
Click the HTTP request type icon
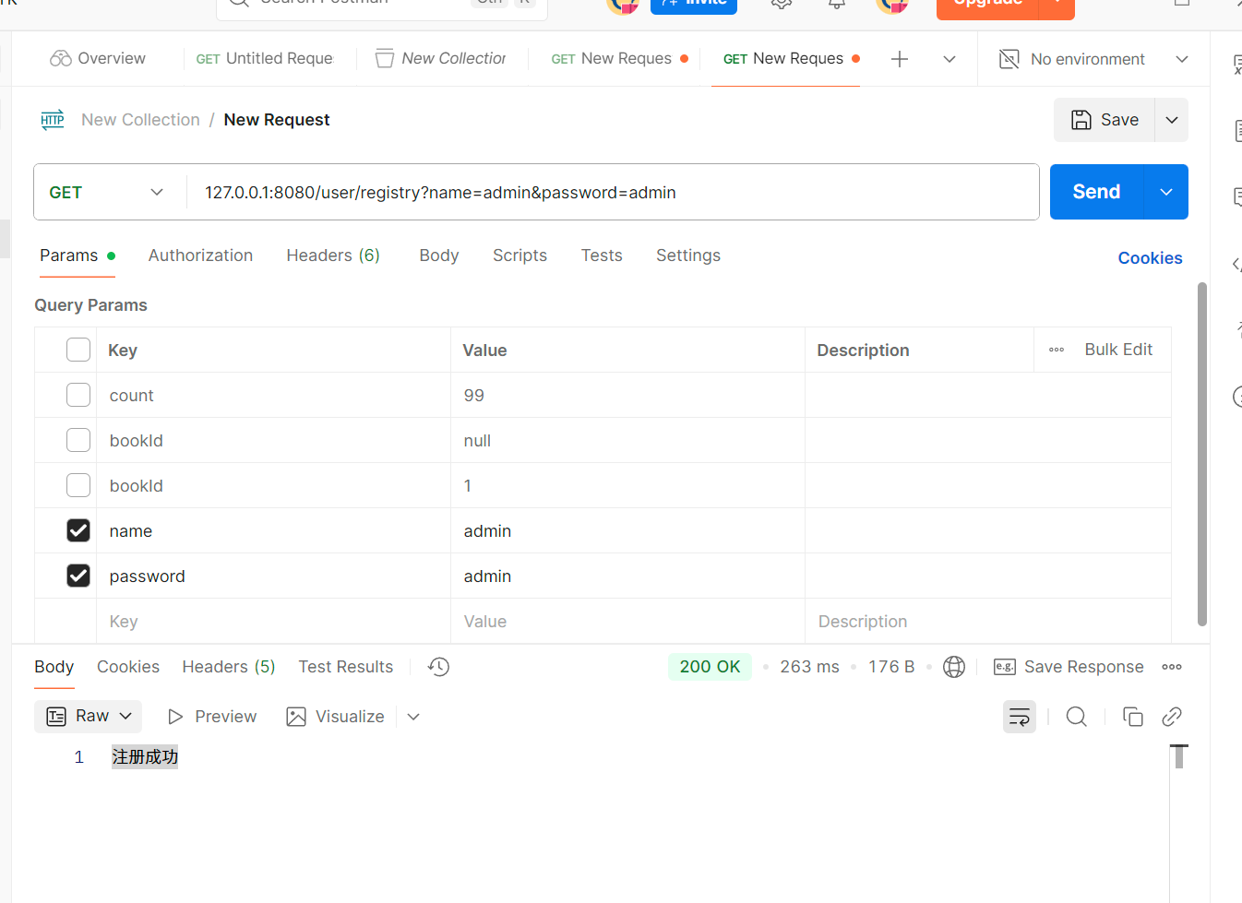pyautogui.click(x=53, y=120)
